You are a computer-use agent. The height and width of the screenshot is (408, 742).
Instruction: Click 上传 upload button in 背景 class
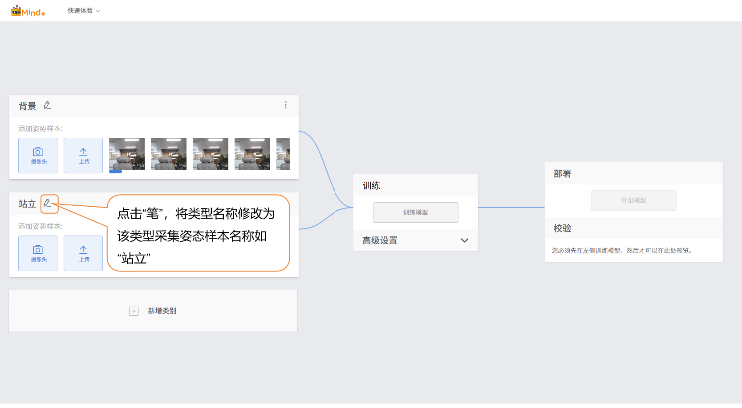point(83,156)
